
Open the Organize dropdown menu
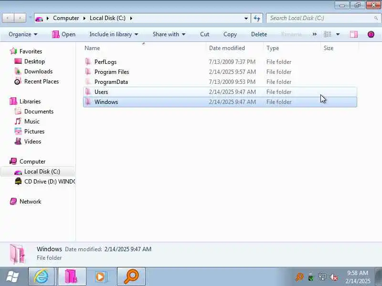click(x=23, y=34)
